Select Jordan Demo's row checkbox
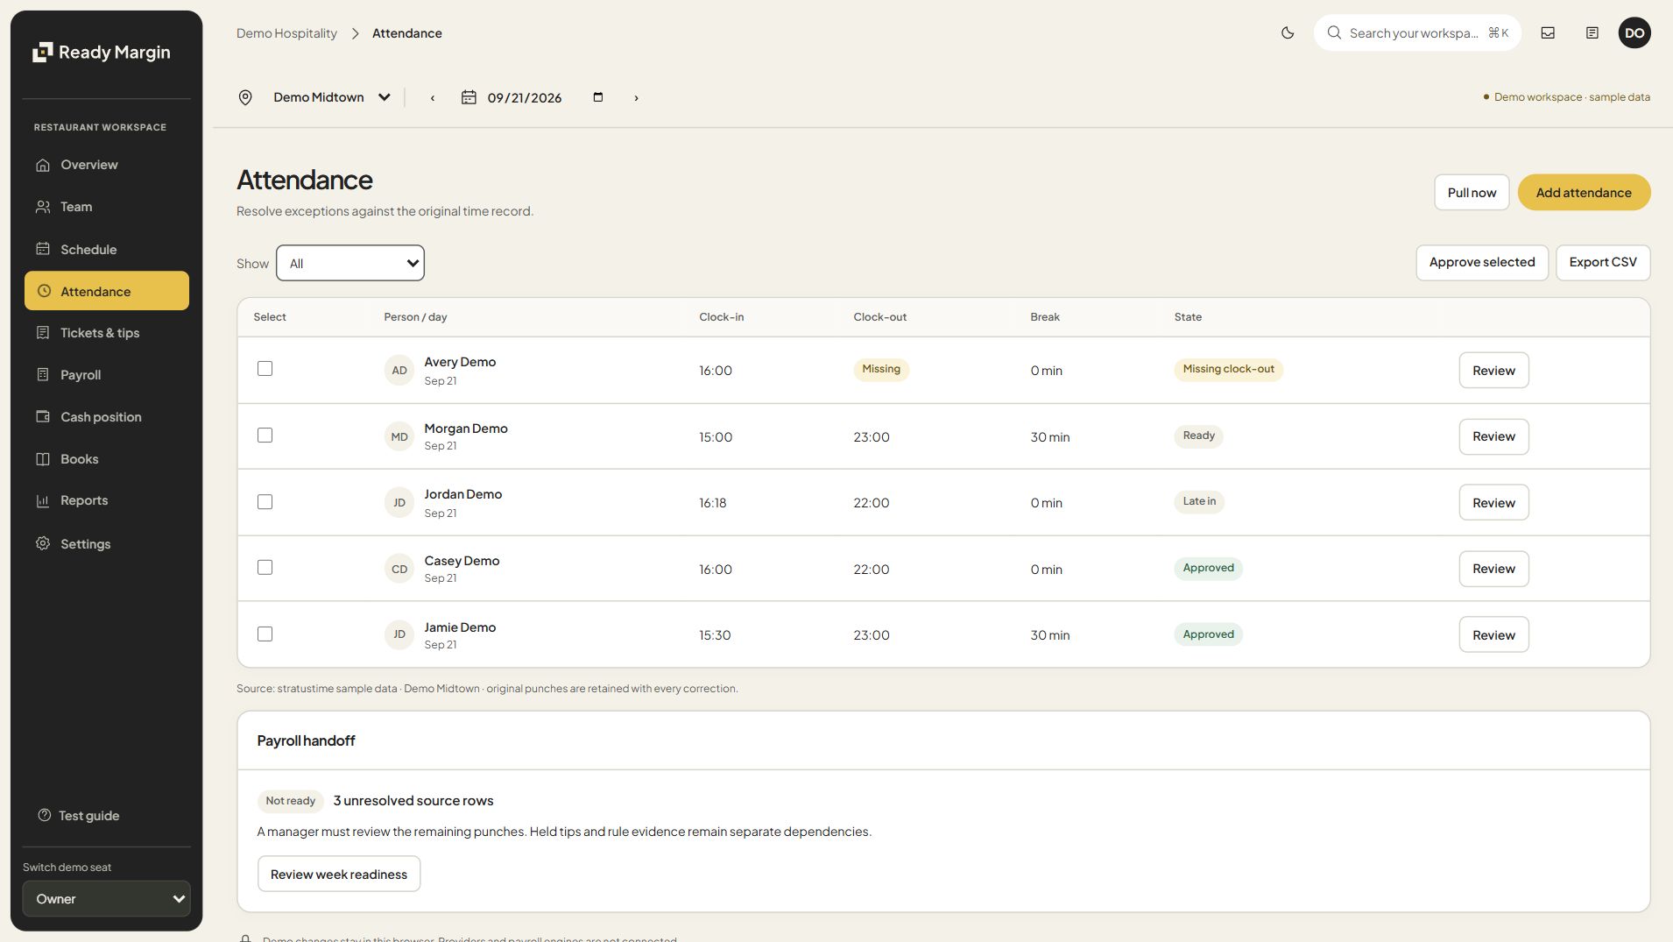This screenshot has height=942, width=1673. pyautogui.click(x=265, y=502)
